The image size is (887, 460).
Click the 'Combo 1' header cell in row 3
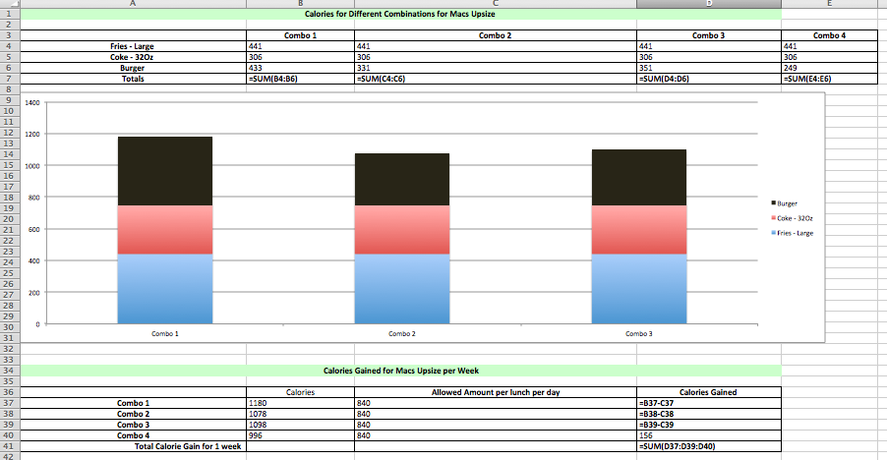click(x=300, y=35)
